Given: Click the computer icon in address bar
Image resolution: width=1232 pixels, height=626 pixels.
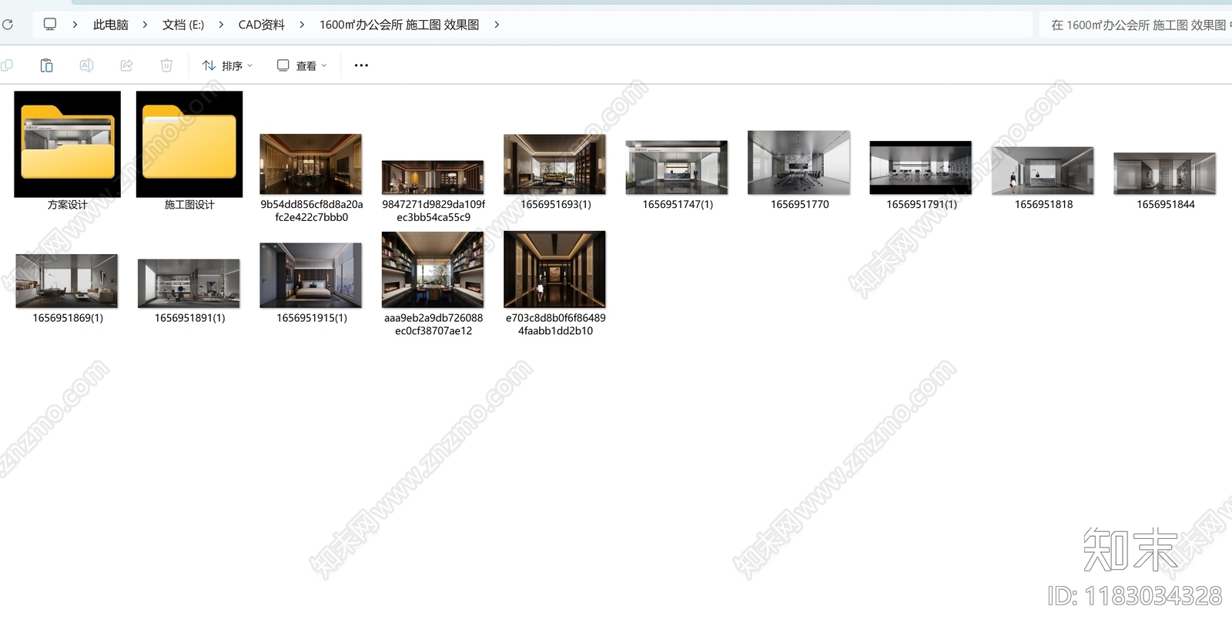Looking at the screenshot, I should [50, 25].
